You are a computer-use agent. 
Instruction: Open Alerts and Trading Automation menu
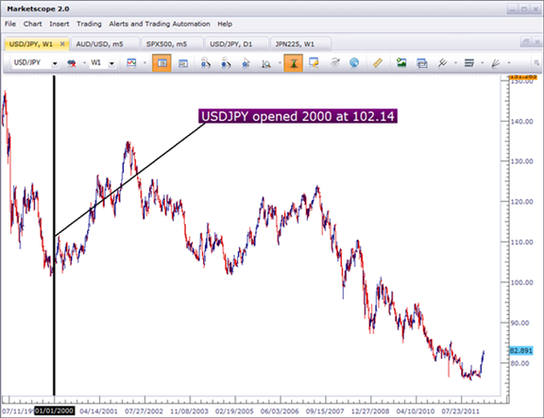pos(160,24)
